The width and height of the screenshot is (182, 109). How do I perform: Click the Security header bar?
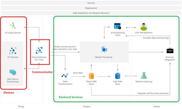pos(91,3)
